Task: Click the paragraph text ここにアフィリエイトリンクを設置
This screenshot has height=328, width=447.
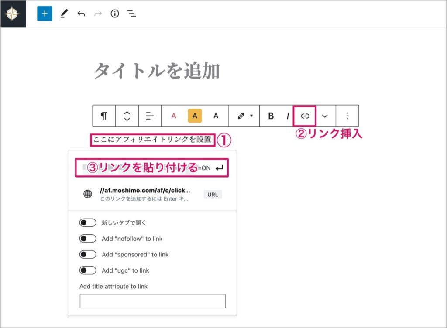Action: coord(152,139)
